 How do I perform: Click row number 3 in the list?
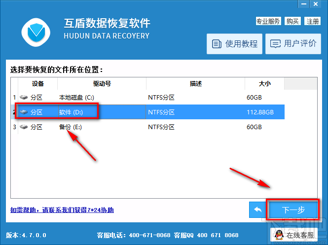(x=14, y=127)
